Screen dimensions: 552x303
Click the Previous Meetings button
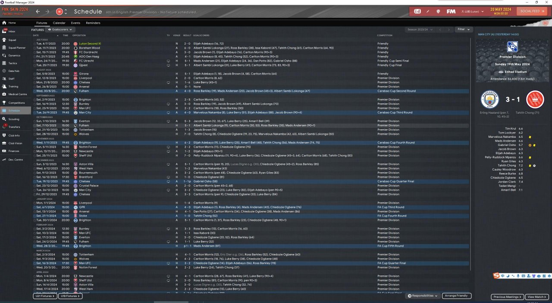[508, 297]
